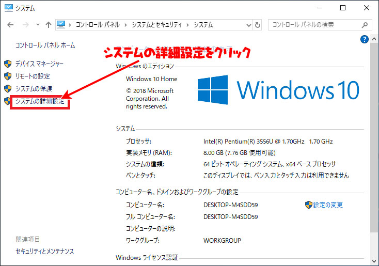Open the recent locations dropdown arrow

38,24
